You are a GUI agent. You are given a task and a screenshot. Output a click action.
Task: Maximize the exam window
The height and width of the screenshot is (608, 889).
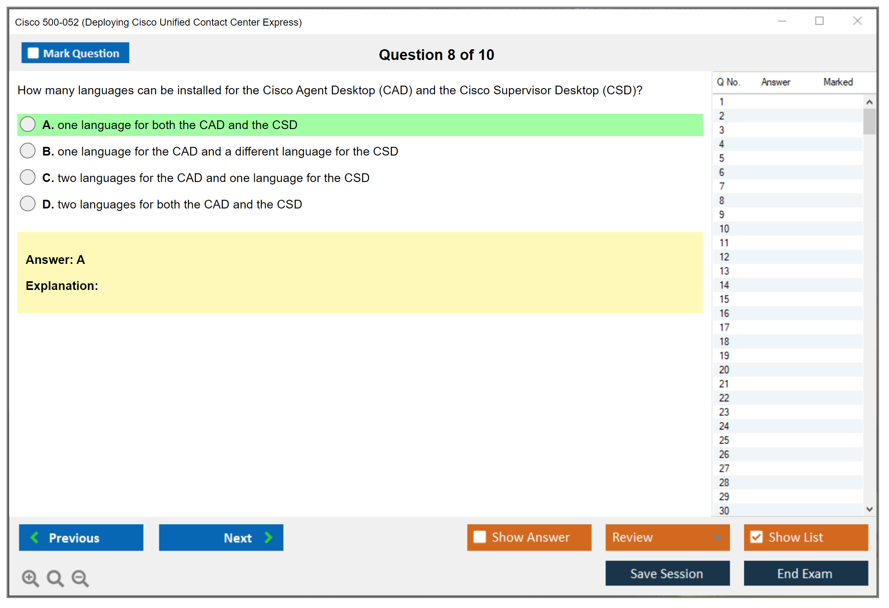[x=819, y=21]
